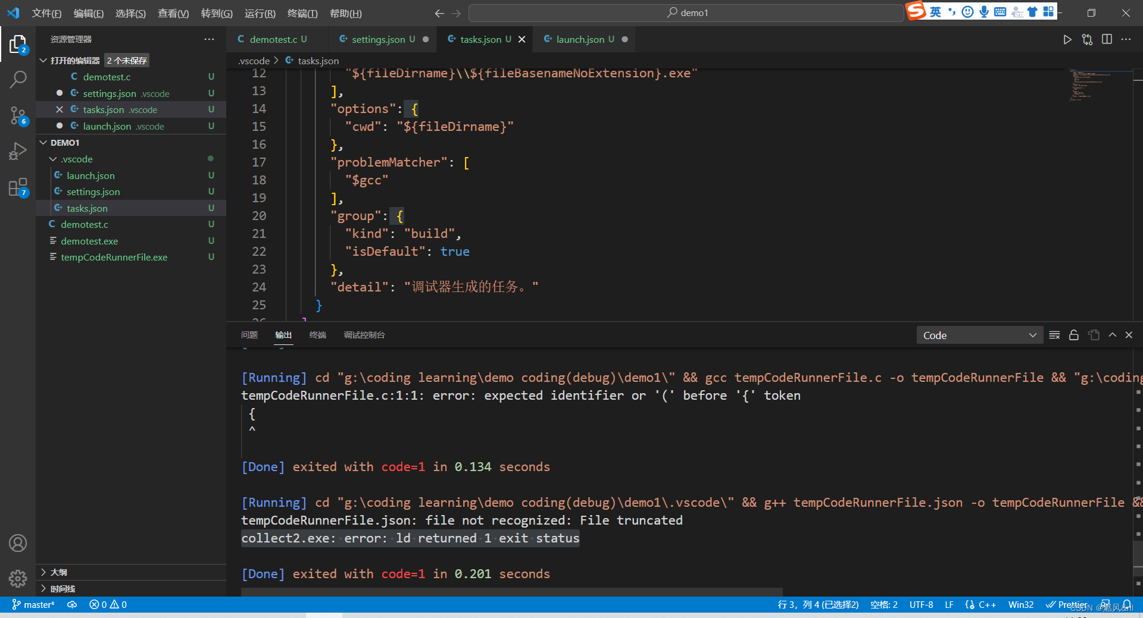The image size is (1143, 618).
Task: Switch to Debug Console panel tab
Action: tap(364, 335)
